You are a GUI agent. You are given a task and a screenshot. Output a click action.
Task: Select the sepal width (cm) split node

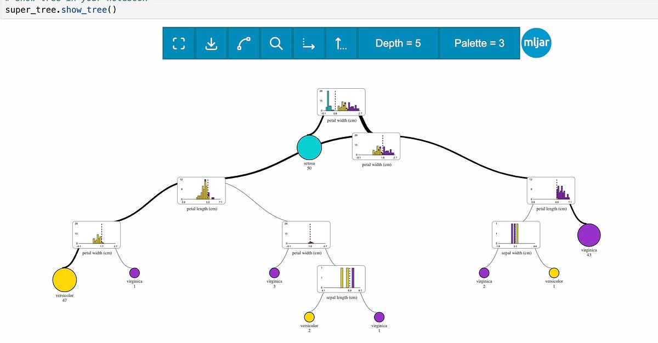click(516, 235)
